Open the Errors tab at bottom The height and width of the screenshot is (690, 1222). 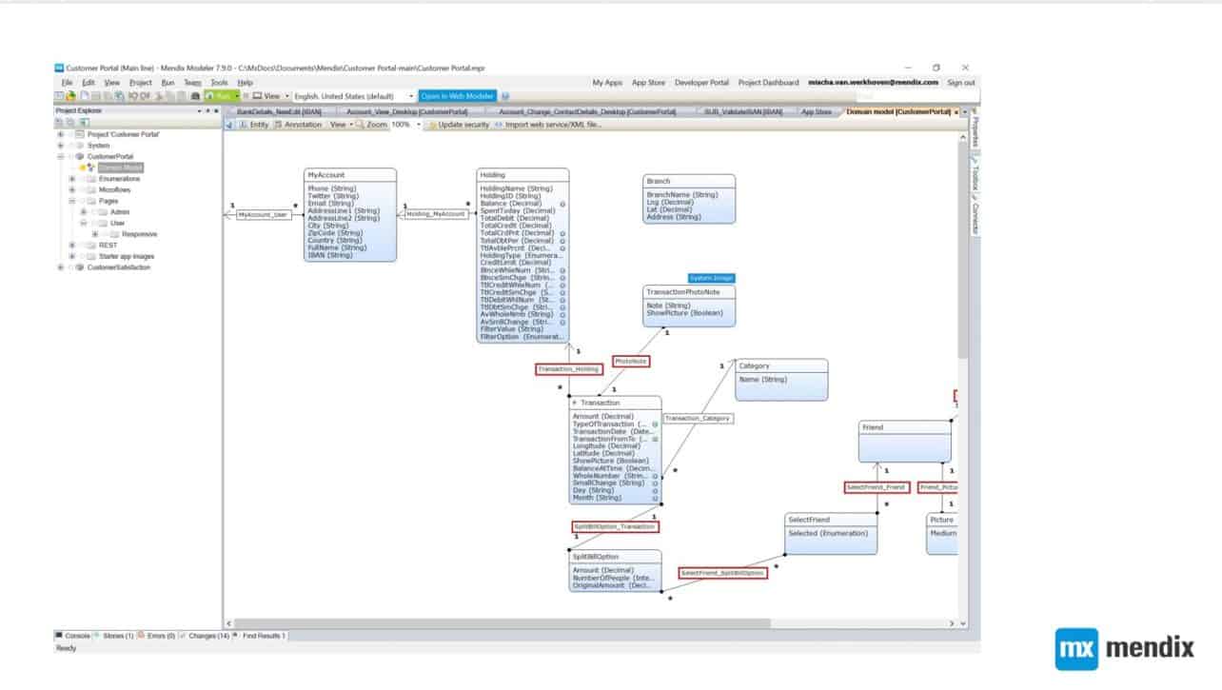point(160,635)
